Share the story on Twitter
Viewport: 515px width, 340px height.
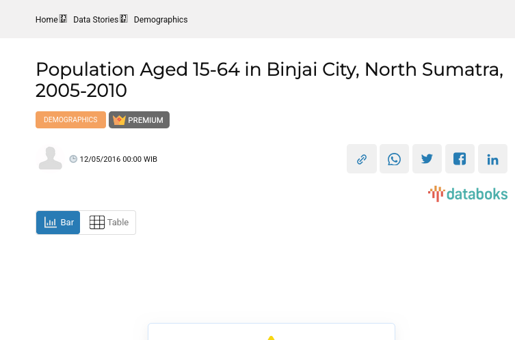(x=427, y=159)
